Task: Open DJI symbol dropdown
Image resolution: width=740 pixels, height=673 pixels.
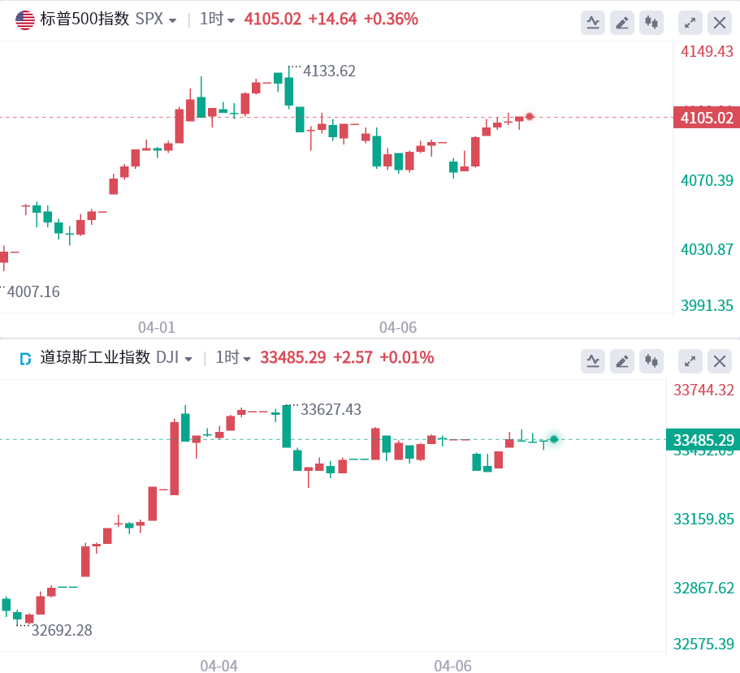Action: pos(174,357)
